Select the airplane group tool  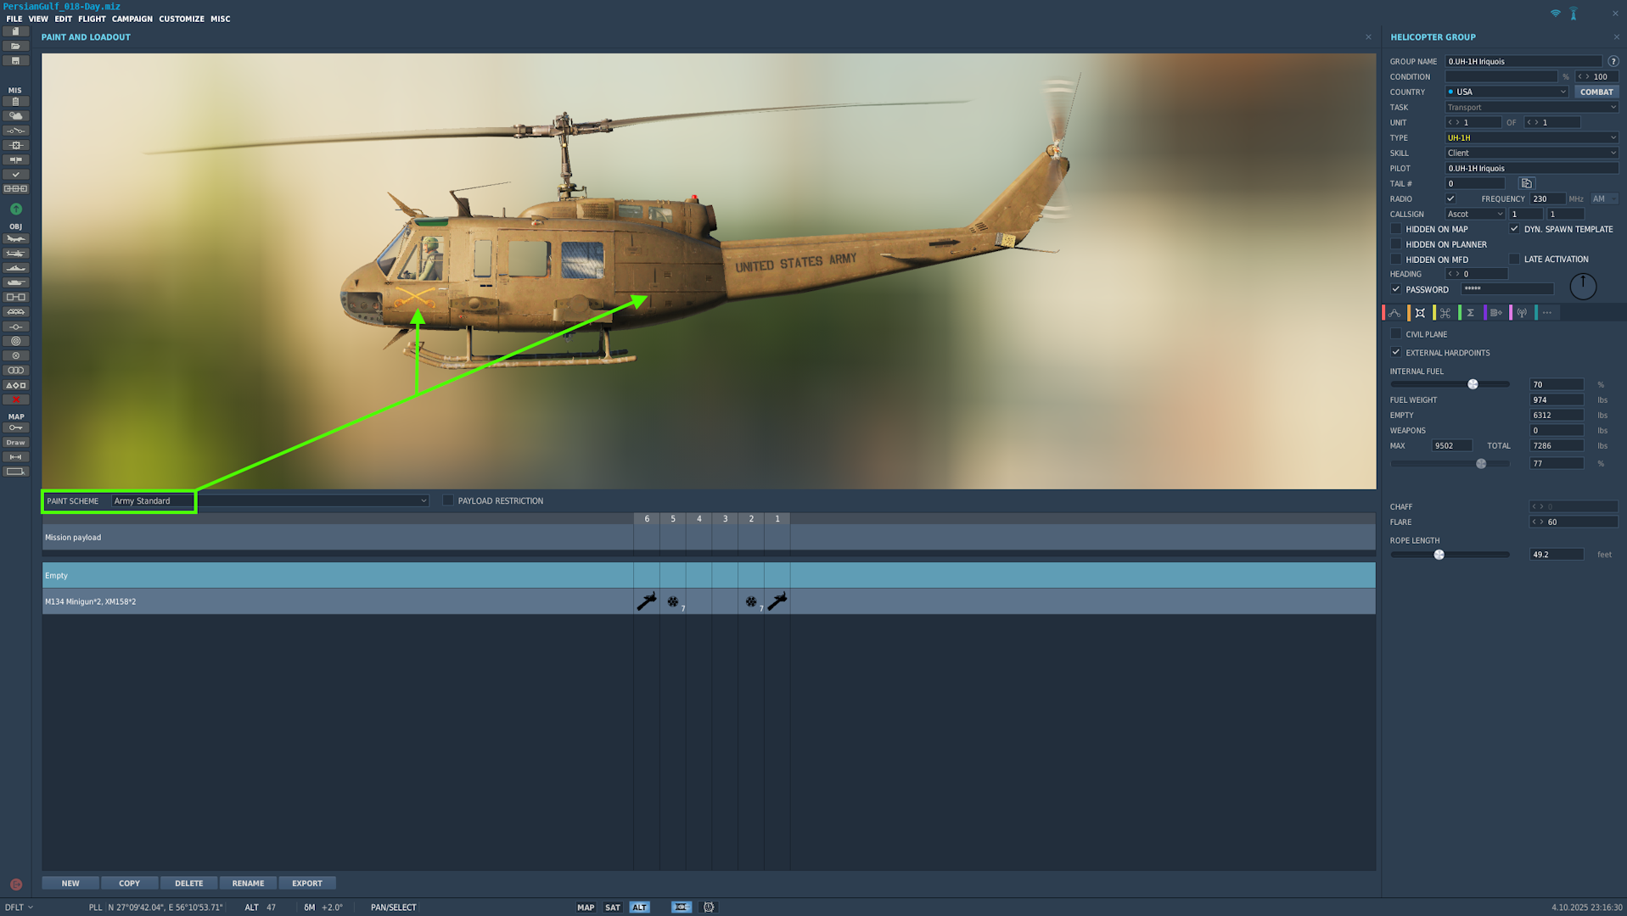pyautogui.click(x=15, y=239)
